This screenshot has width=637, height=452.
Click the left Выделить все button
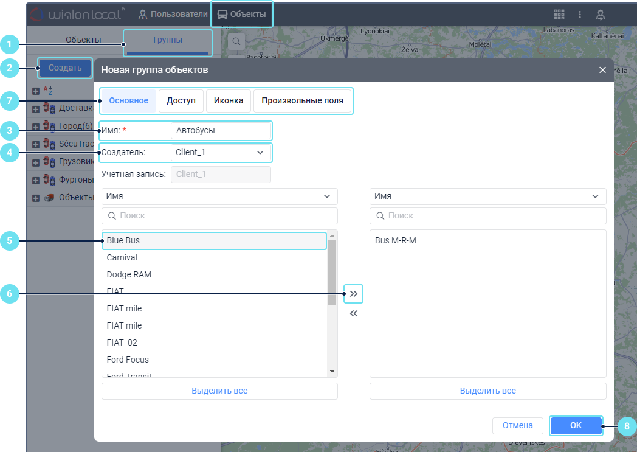pyautogui.click(x=219, y=391)
